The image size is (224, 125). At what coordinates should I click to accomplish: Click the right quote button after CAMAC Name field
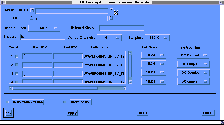(x=111, y=10)
